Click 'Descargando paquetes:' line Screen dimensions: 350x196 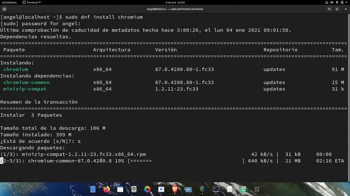pos(33,148)
